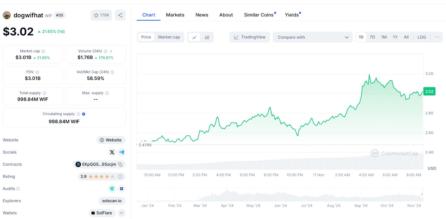Click the #35 rank badge
The width and height of the screenshot is (446, 219).
pos(60,15)
